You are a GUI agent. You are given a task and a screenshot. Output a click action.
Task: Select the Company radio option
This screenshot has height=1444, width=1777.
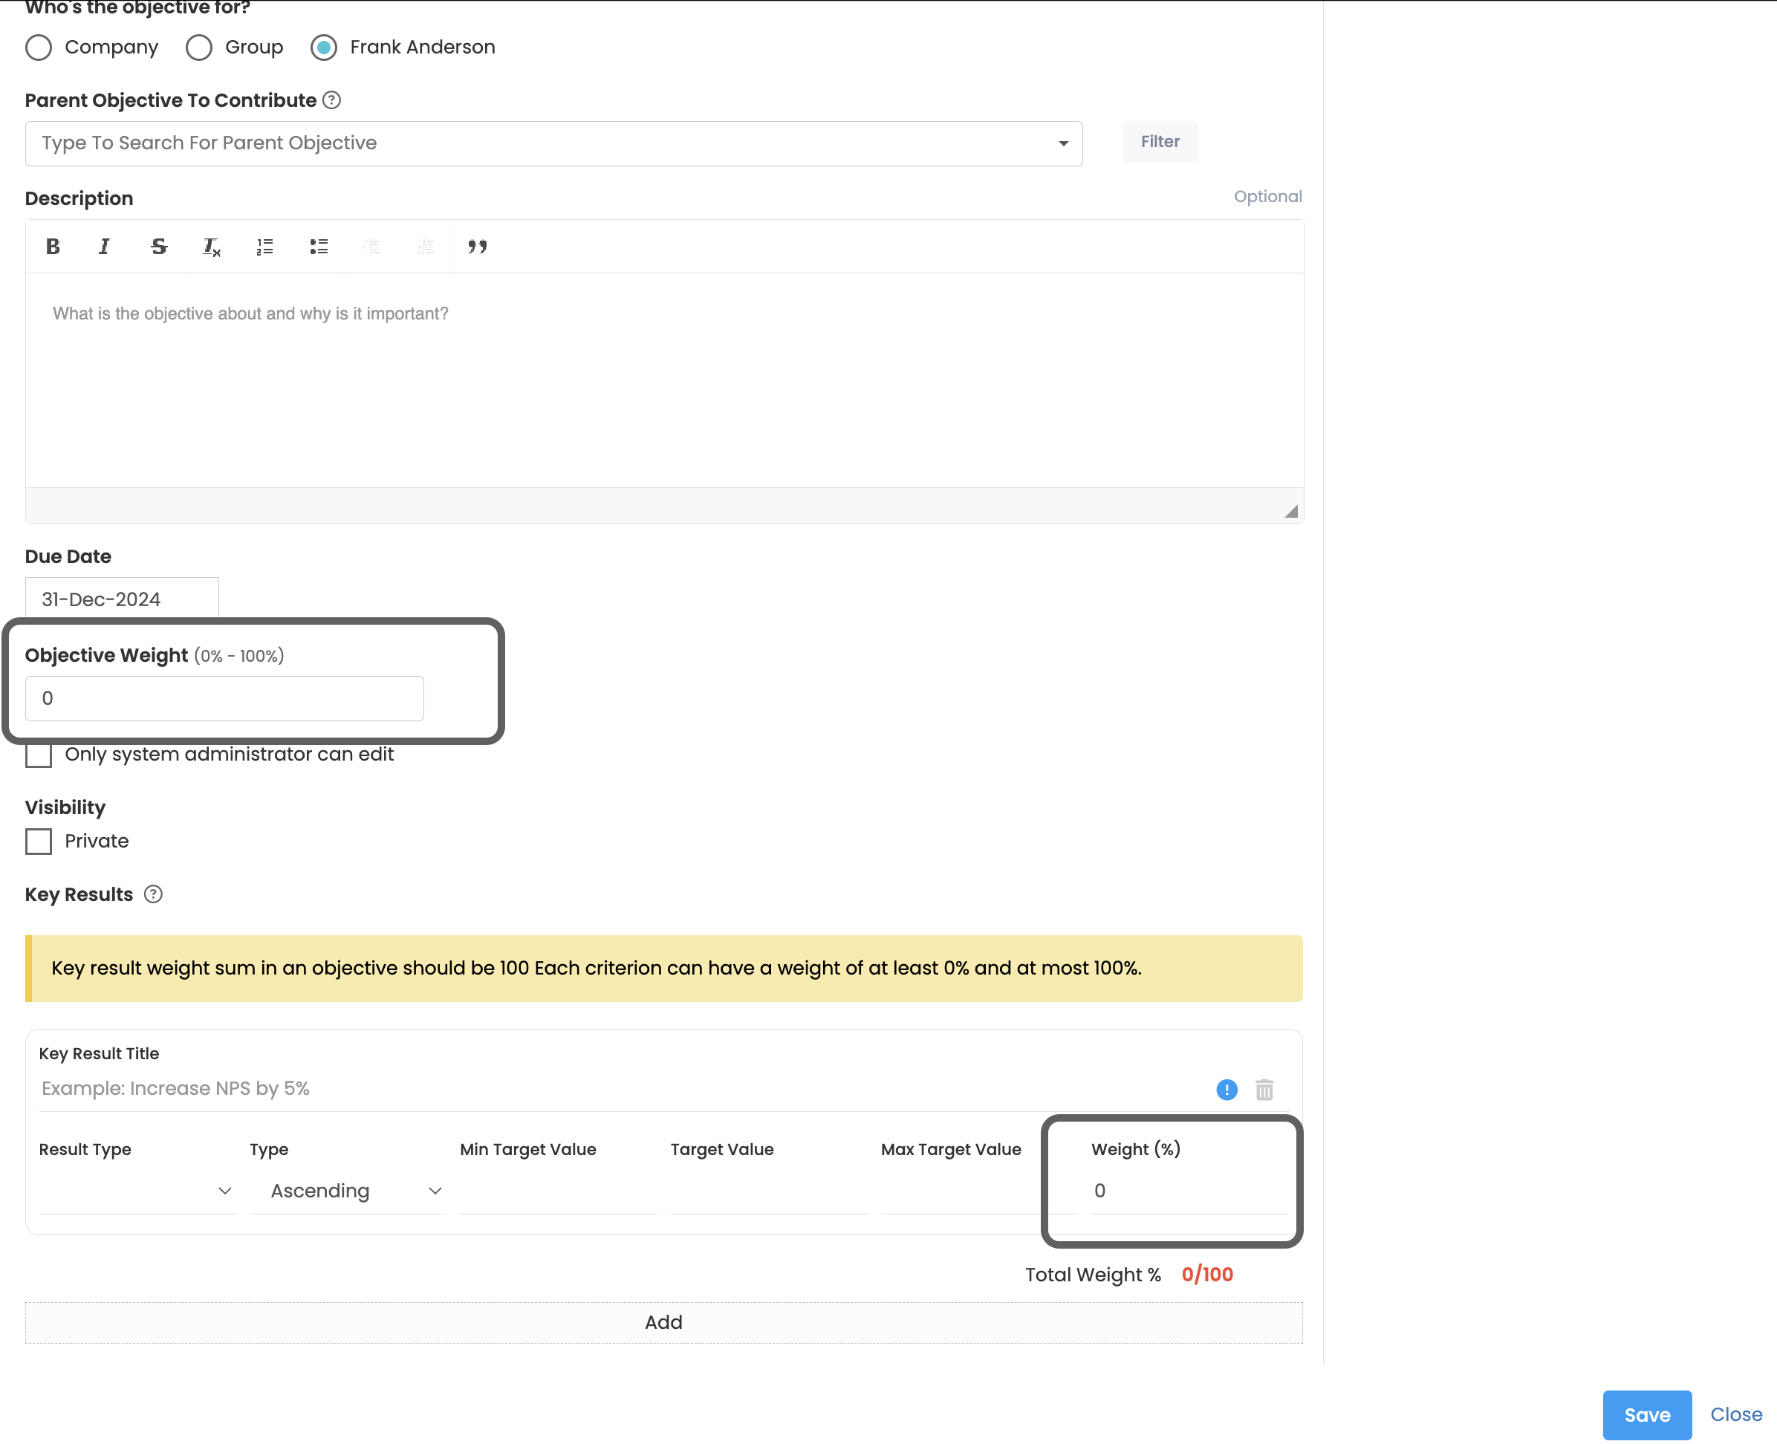coord(39,48)
